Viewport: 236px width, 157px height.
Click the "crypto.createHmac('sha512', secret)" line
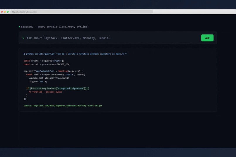point(56,75)
